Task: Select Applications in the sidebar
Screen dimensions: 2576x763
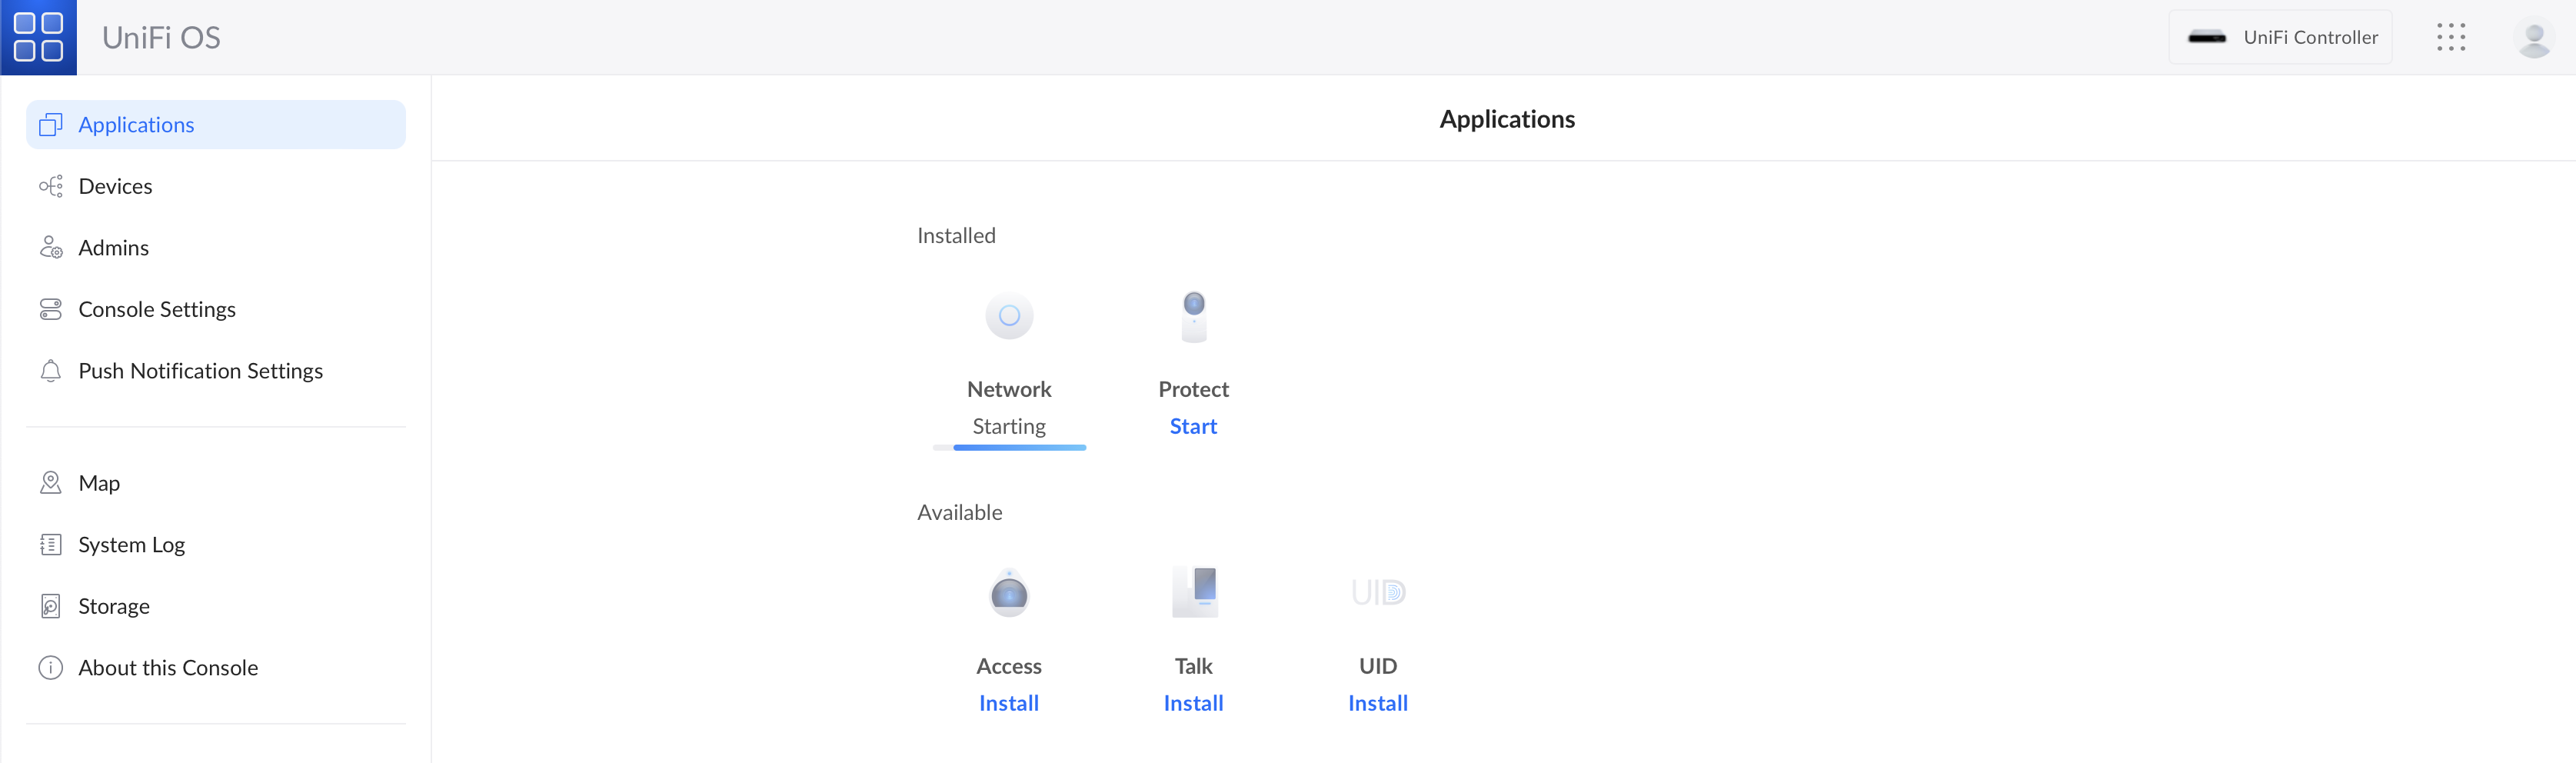Action: pyautogui.click(x=136, y=125)
